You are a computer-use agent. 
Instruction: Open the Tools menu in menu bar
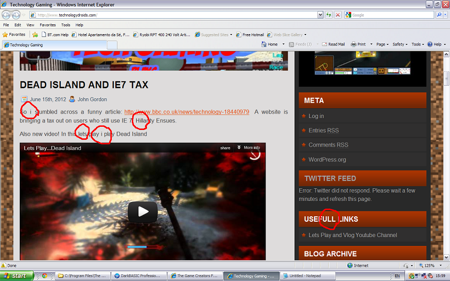pyautogui.click(x=66, y=25)
